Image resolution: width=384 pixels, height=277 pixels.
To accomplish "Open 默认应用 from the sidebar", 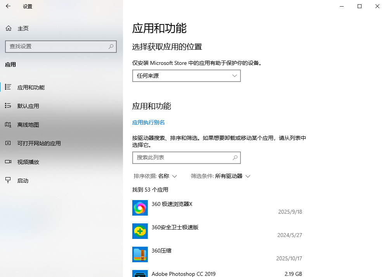I will 29,106.
